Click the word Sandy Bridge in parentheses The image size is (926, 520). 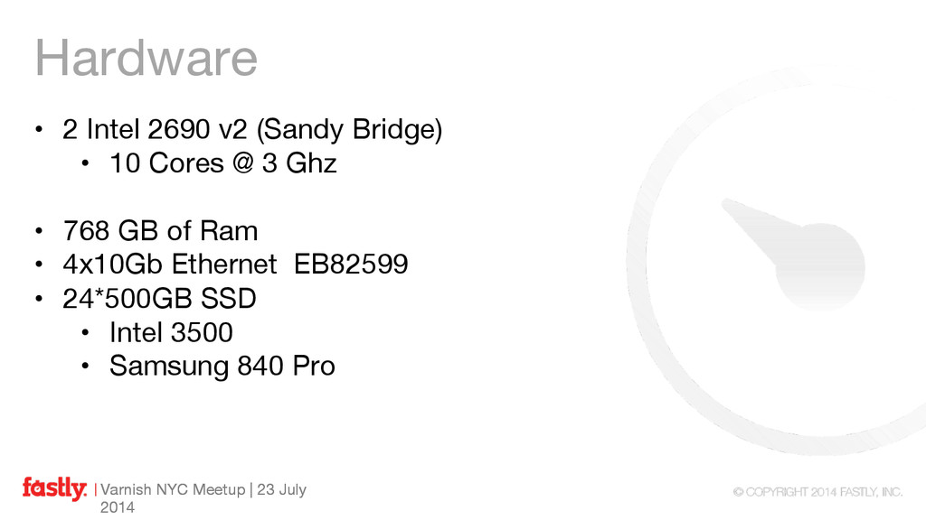[x=349, y=130]
